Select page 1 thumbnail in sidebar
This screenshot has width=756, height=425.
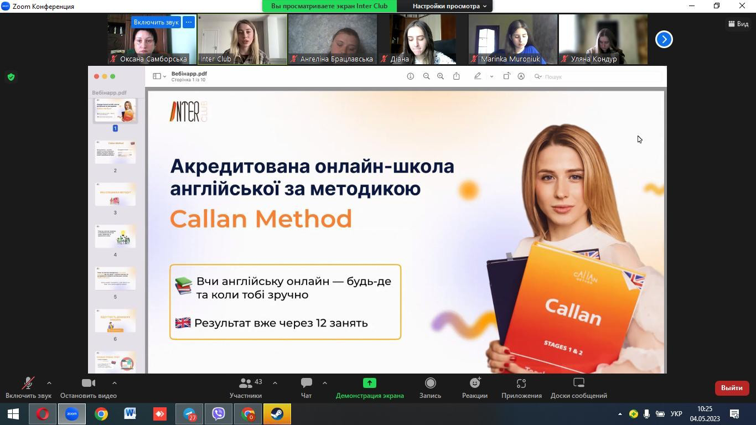pyautogui.click(x=115, y=110)
